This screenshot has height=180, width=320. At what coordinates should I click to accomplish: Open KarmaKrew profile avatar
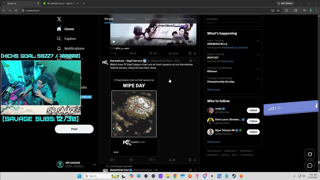(105, 62)
